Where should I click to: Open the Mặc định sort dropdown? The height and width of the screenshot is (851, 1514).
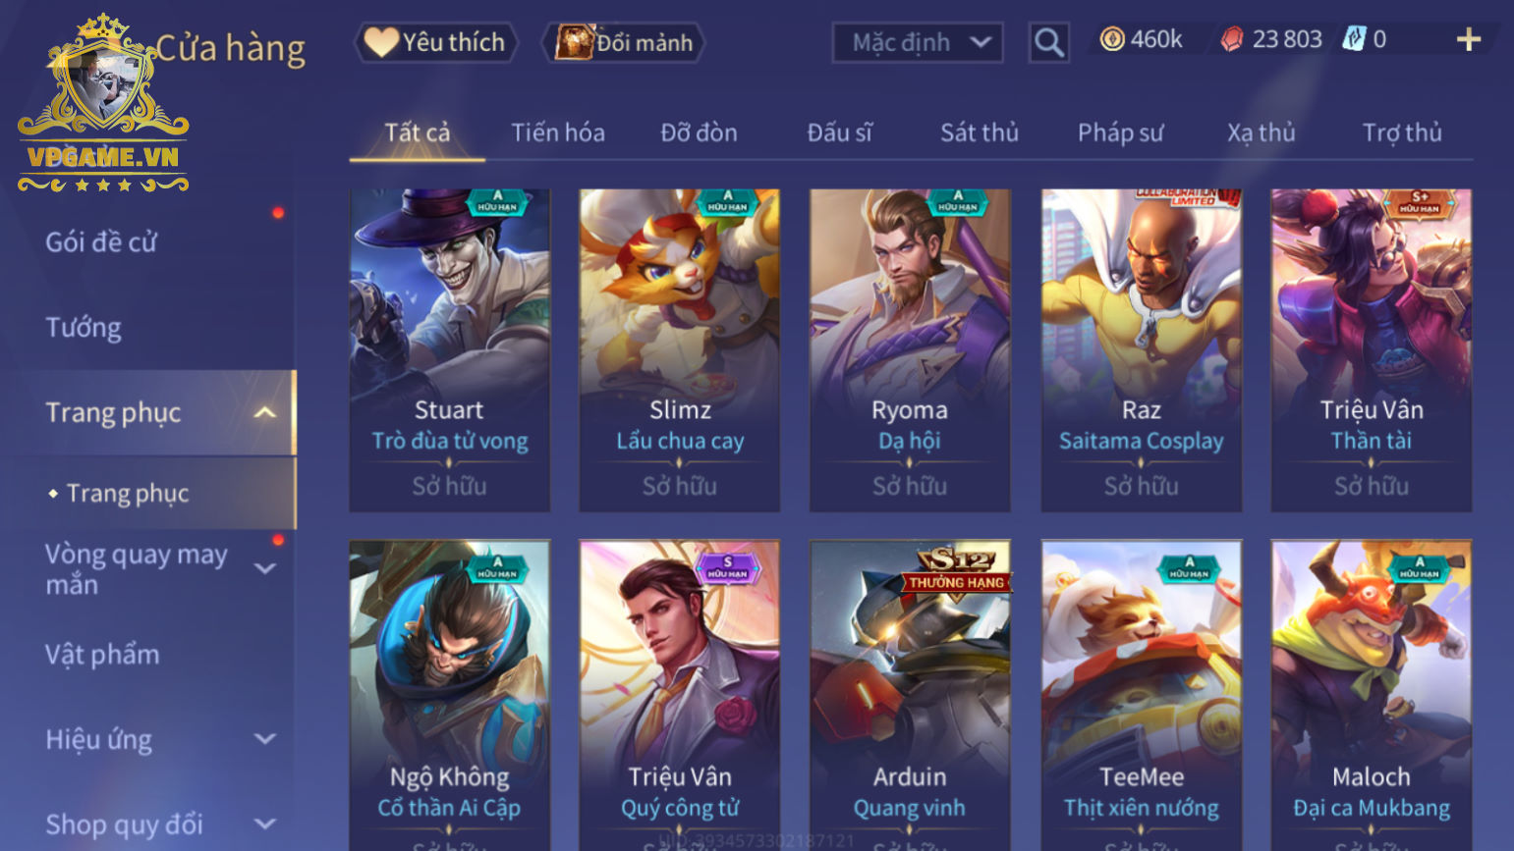[918, 42]
